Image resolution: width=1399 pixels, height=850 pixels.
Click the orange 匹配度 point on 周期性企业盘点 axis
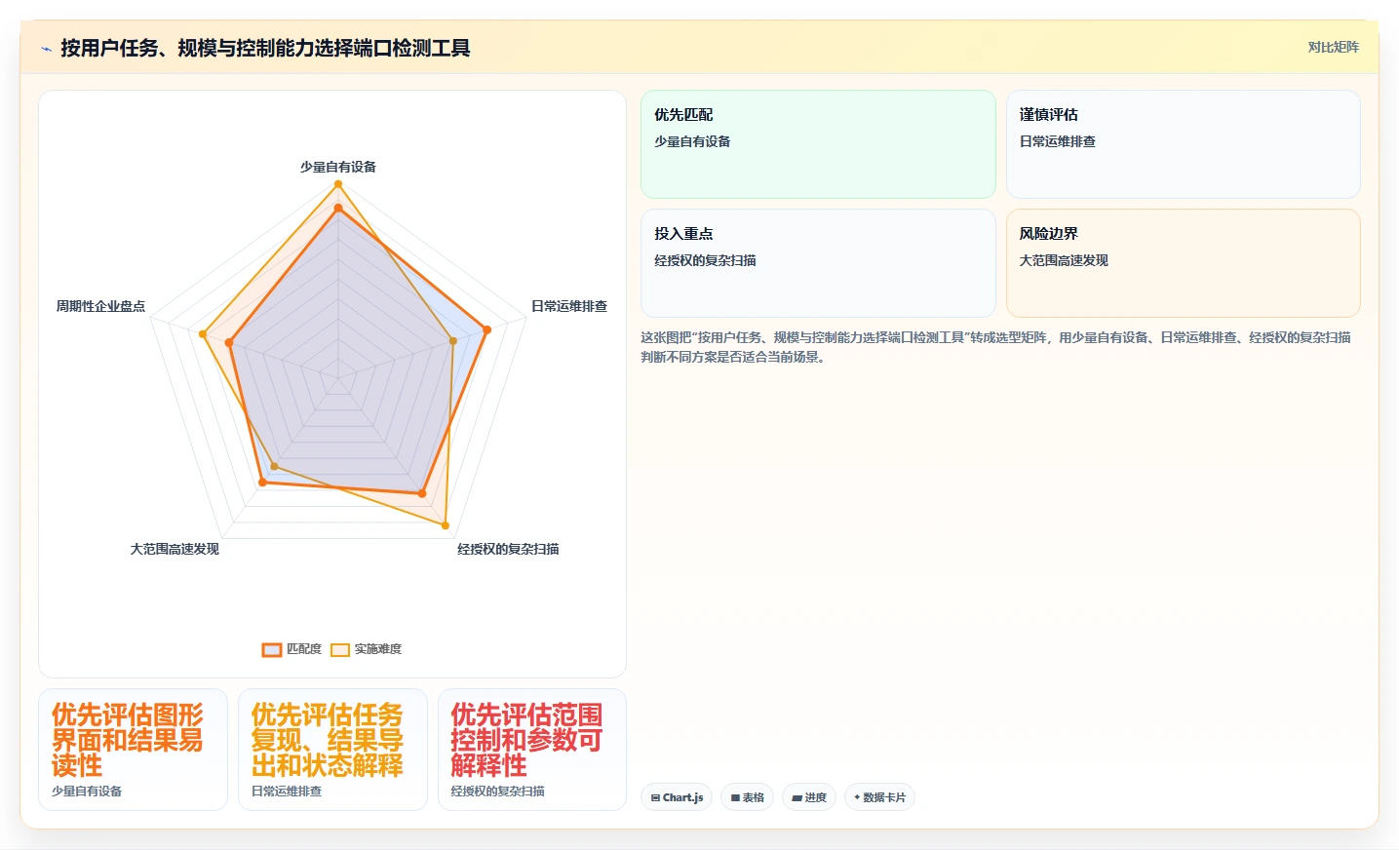[229, 343]
